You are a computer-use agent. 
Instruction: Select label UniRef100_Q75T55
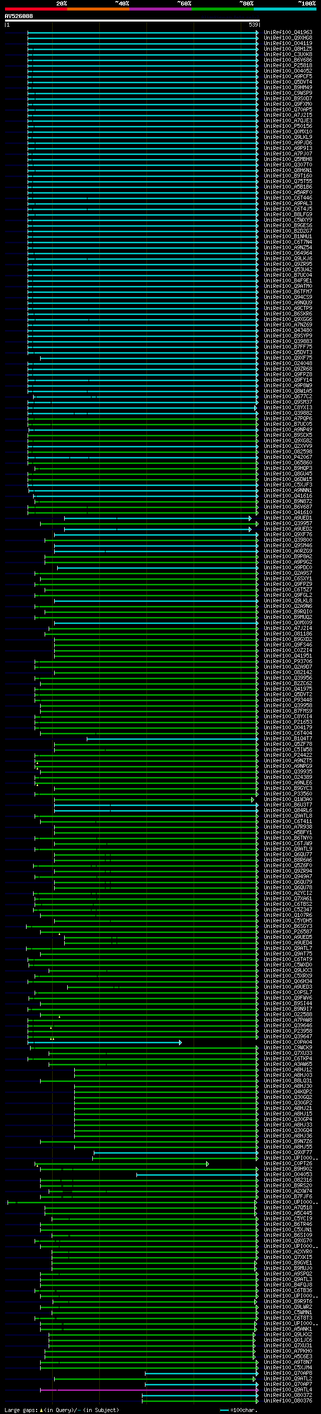pos(288,181)
